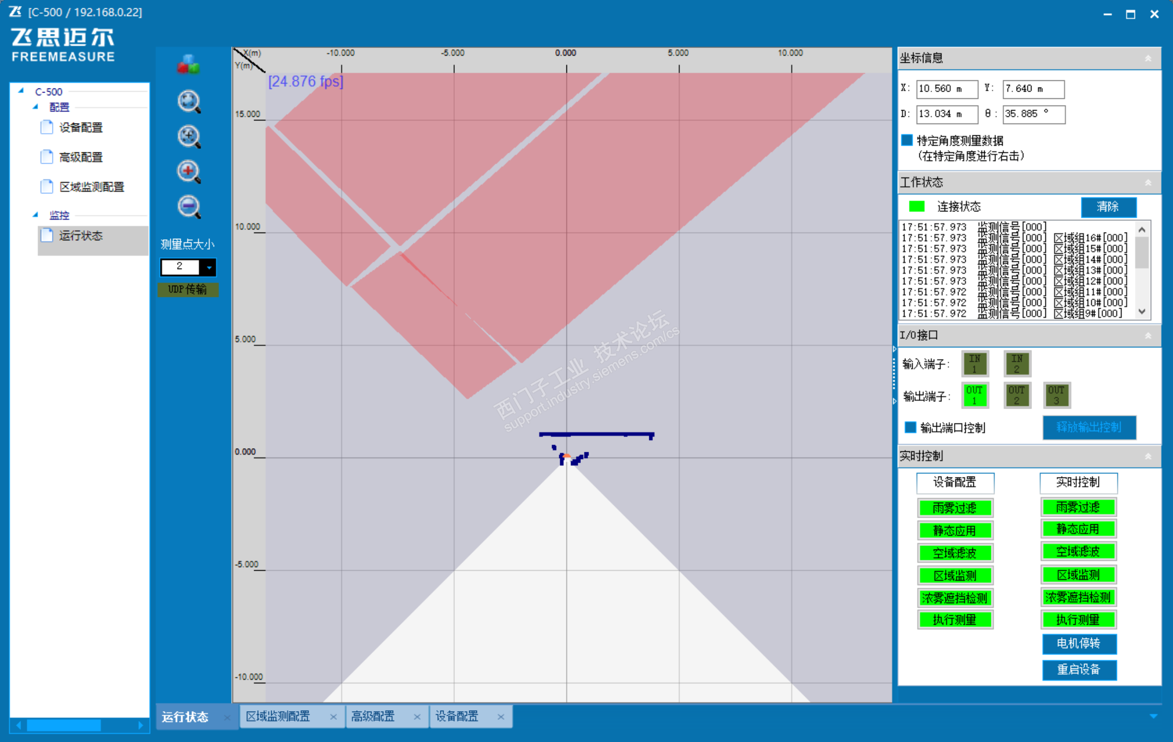Enable 特定角度测量数据 checkbox
1173x742 pixels.
pyautogui.click(x=907, y=140)
